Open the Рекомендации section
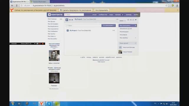This screenshot has height=106, width=189. [x=124, y=32]
